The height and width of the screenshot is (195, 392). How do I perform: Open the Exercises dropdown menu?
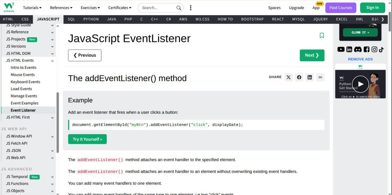click(90, 8)
